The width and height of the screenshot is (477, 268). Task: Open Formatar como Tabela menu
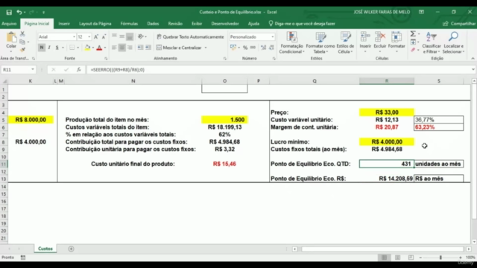(x=320, y=42)
